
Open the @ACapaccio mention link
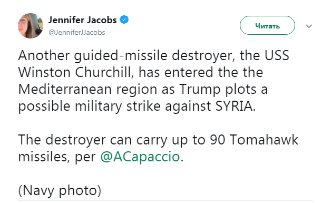tap(140, 157)
